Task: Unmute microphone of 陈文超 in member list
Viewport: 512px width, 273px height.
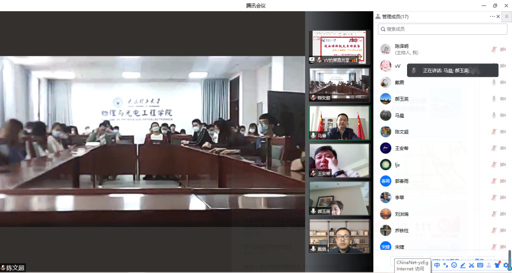Action: pos(494,132)
